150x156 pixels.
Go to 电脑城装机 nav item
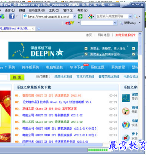[x=54, y=67]
